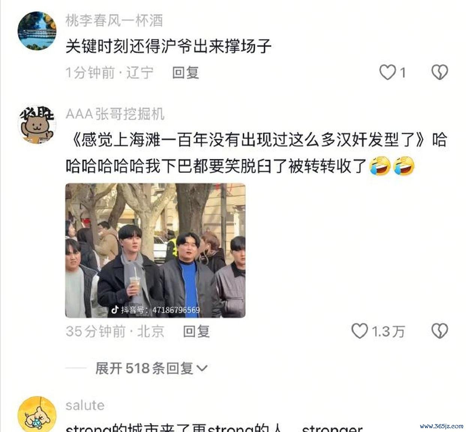Reply to the 1分钟前 辽宁 comment
The height and width of the screenshot is (432, 466).
185,73
